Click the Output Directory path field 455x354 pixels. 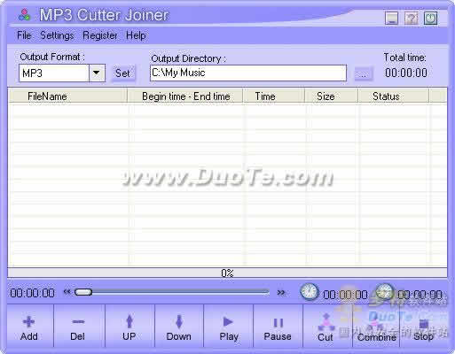pyautogui.click(x=248, y=73)
